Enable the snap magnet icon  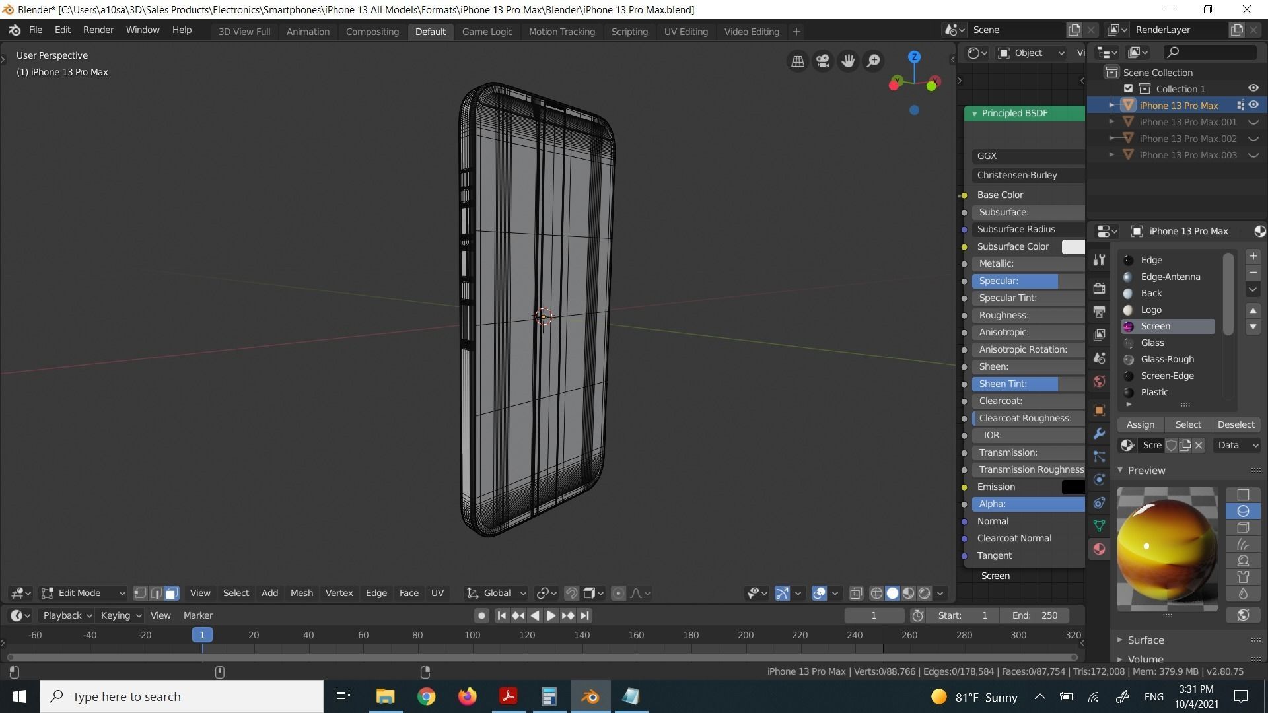(571, 594)
